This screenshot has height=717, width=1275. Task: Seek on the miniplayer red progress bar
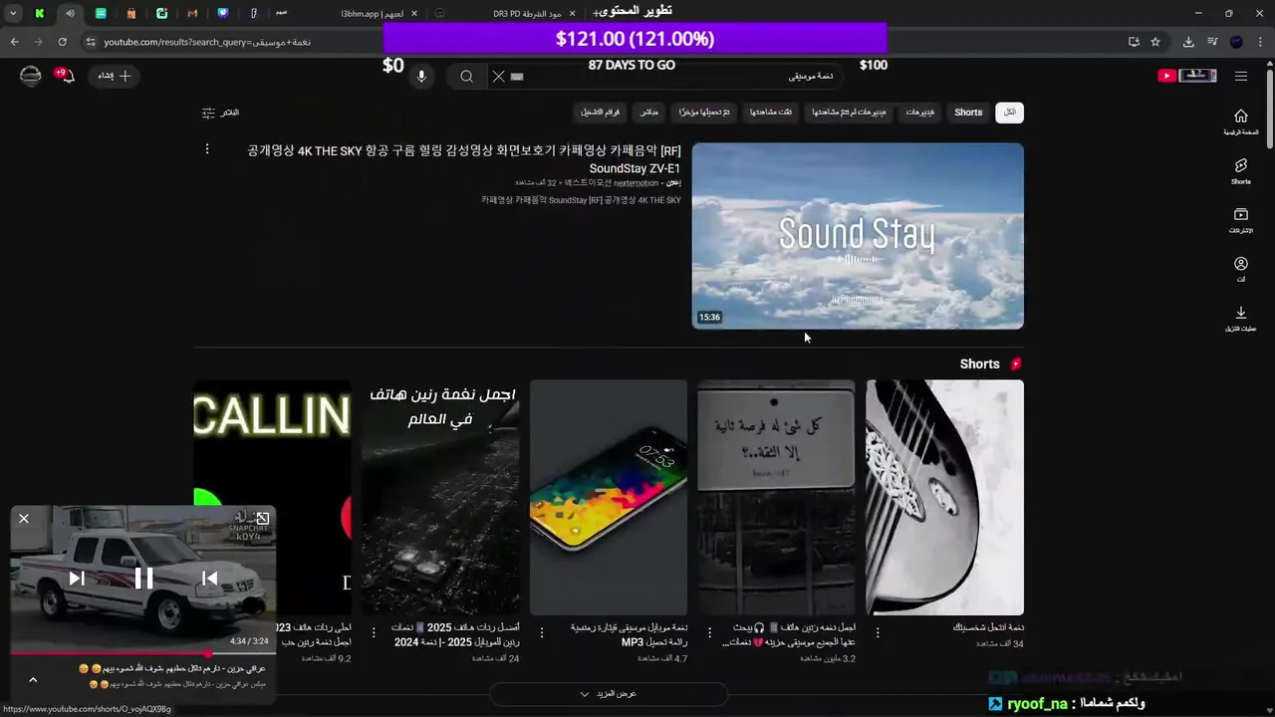tap(142, 653)
